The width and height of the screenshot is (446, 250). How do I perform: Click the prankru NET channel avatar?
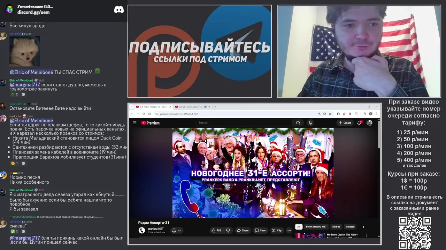(141, 230)
